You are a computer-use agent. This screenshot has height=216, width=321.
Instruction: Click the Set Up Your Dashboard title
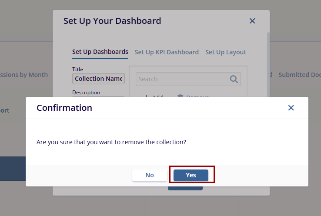pos(112,21)
